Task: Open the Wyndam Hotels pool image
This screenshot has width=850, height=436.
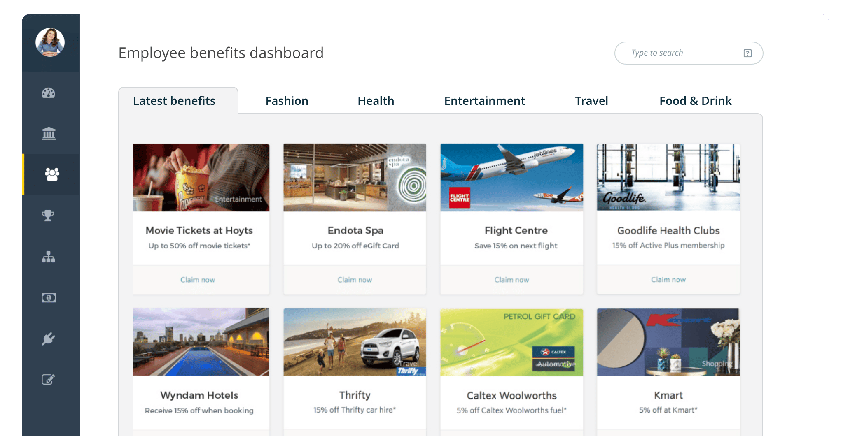Action: pos(201,342)
